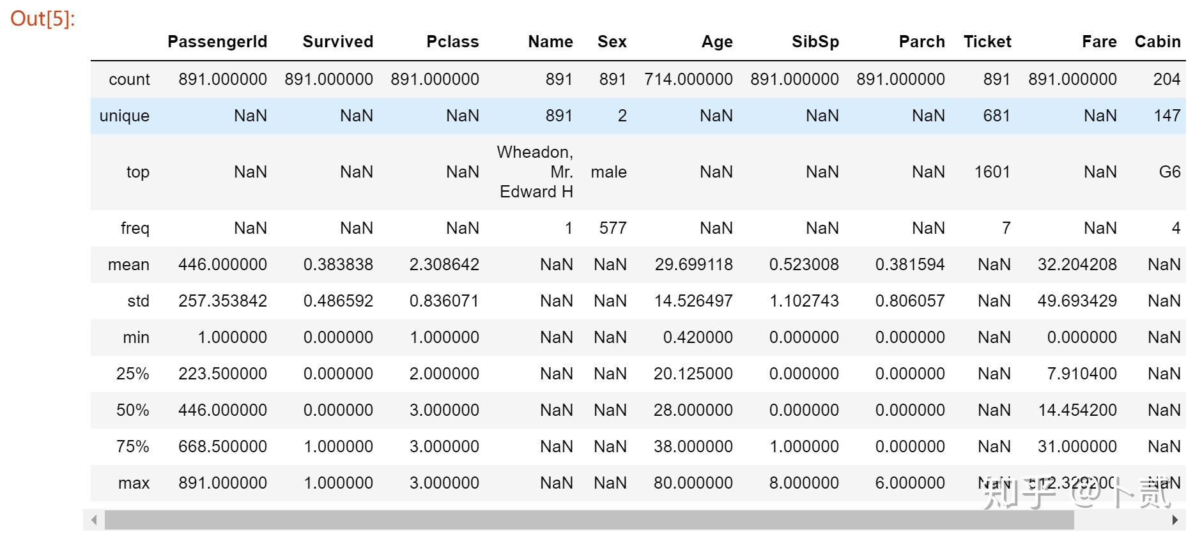Click the count row label
The height and width of the screenshot is (541, 1202).
pos(129,79)
